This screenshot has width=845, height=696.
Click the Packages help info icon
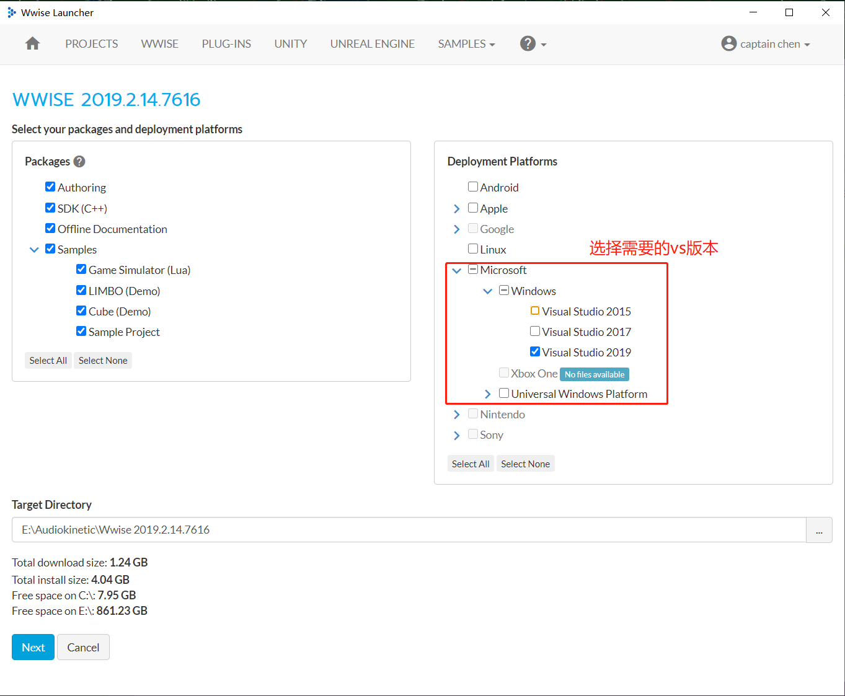pyautogui.click(x=79, y=162)
